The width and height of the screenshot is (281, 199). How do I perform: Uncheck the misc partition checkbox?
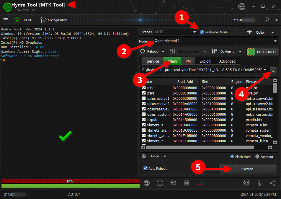point(144,88)
